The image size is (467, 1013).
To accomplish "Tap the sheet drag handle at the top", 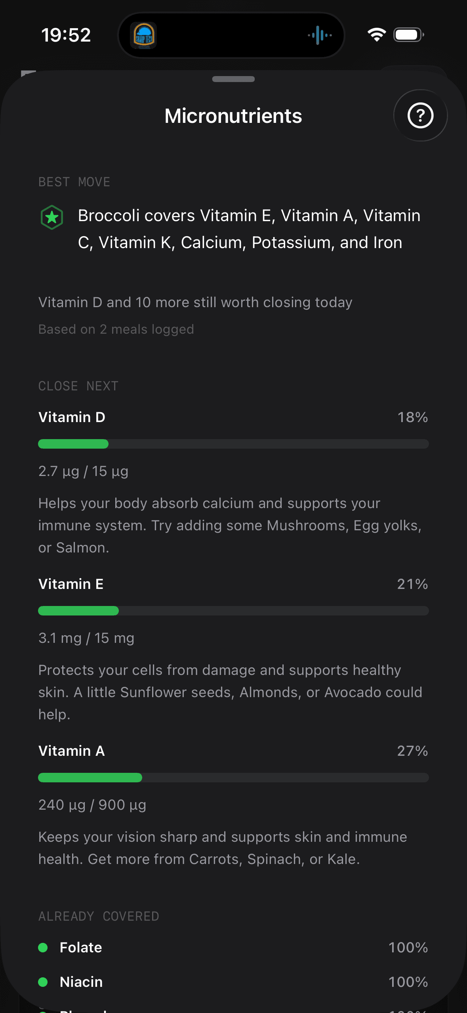I will pyautogui.click(x=233, y=79).
